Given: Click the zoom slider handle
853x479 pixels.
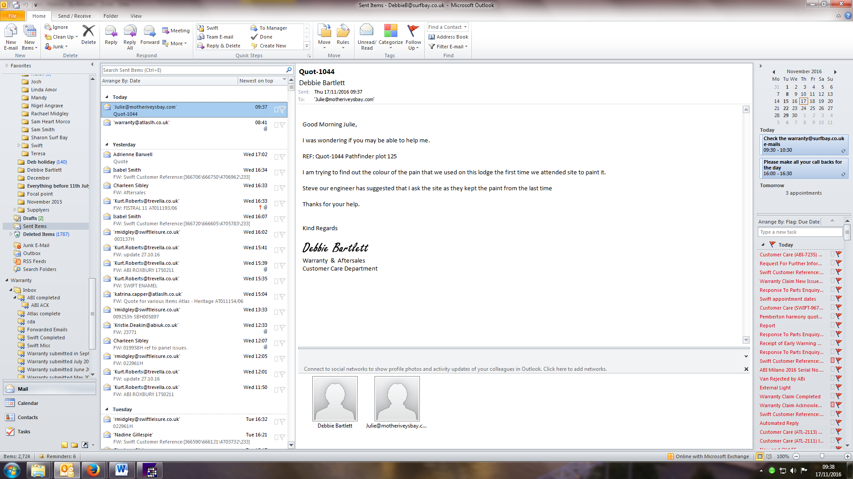Looking at the screenshot, I should [822, 456].
